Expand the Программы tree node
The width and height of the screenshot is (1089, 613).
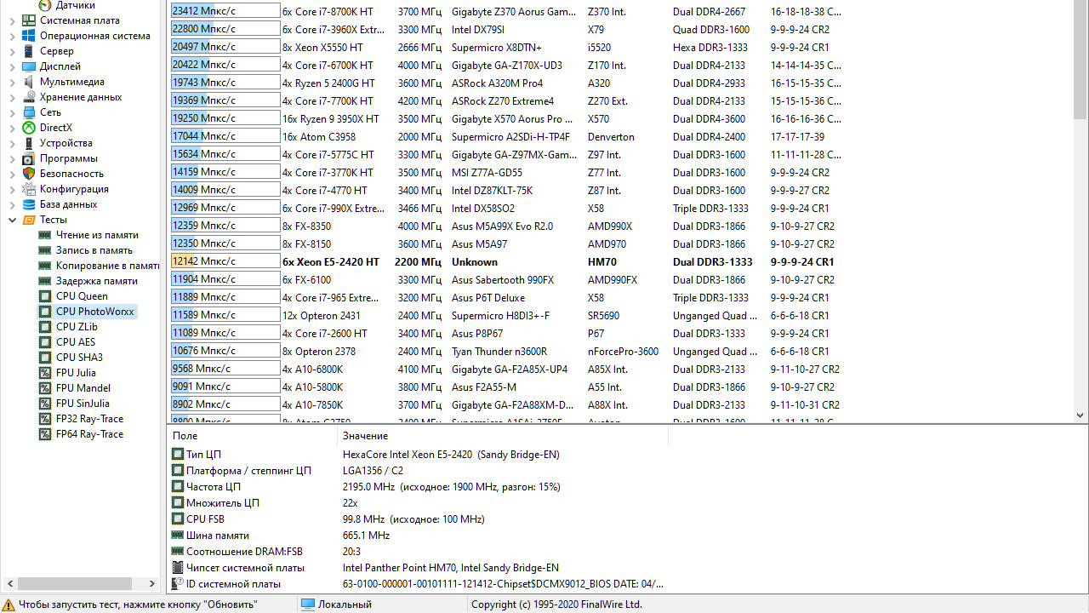point(13,158)
